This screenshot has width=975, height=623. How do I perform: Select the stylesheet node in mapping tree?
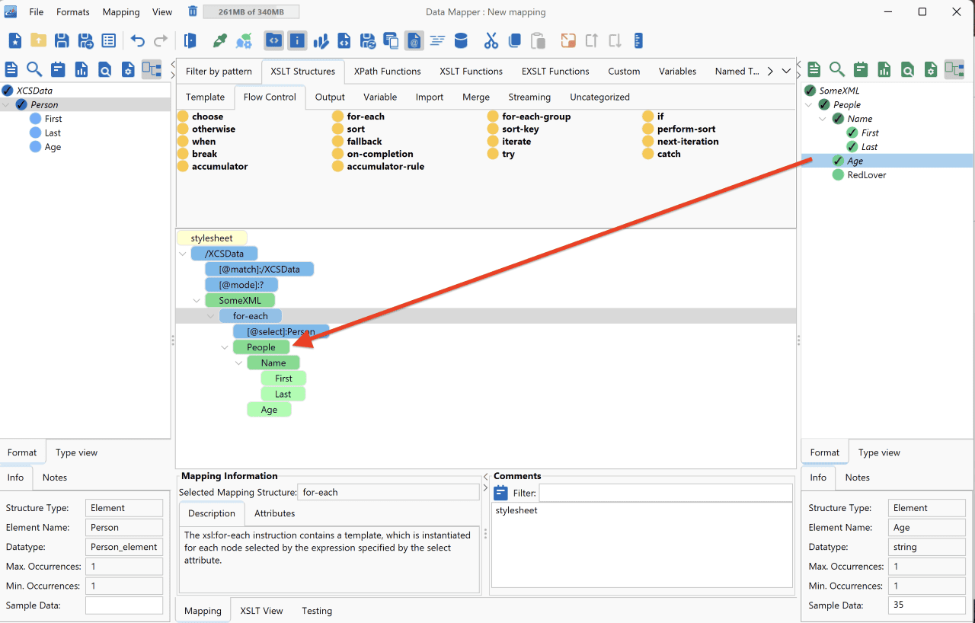(x=212, y=238)
